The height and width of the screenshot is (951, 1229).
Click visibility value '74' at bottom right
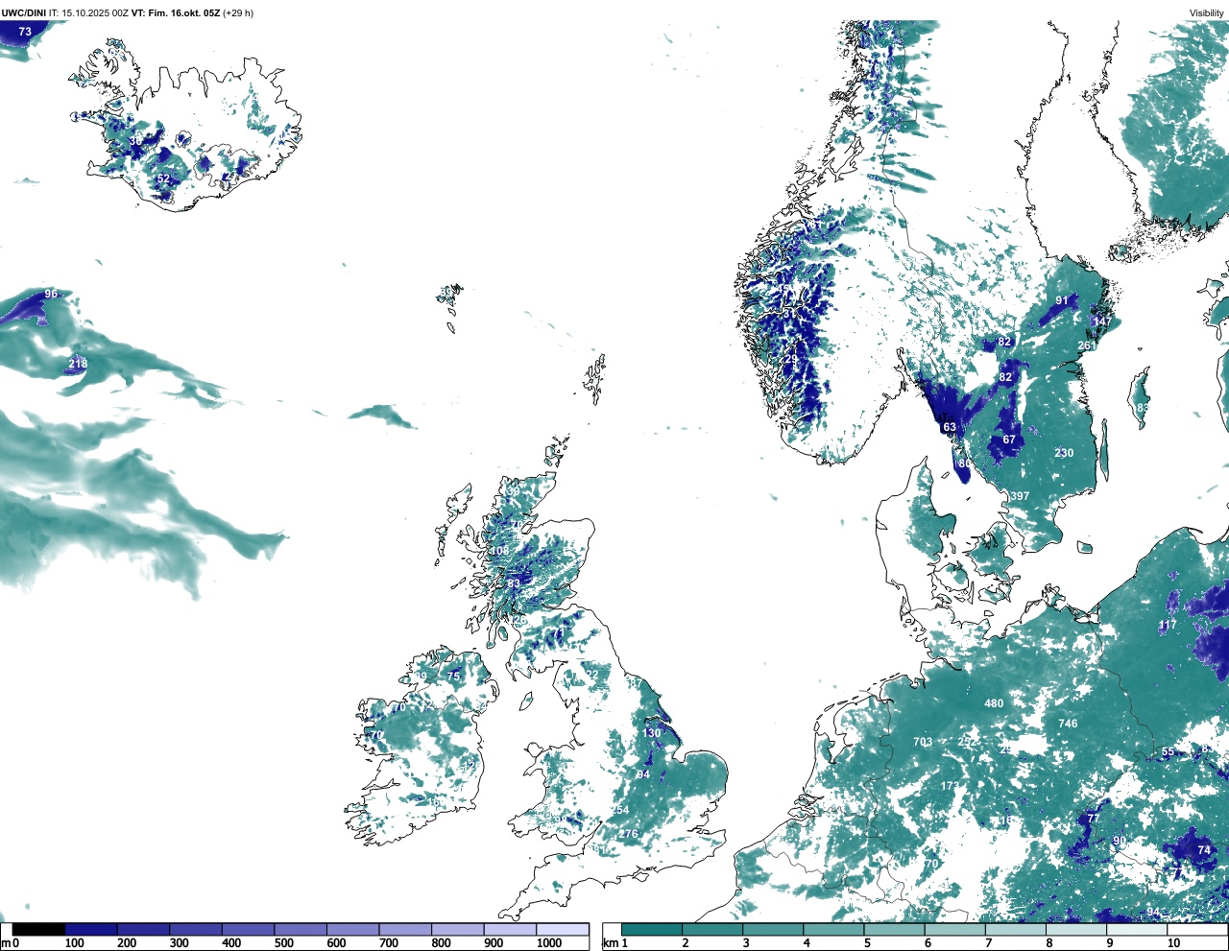pyautogui.click(x=1204, y=850)
